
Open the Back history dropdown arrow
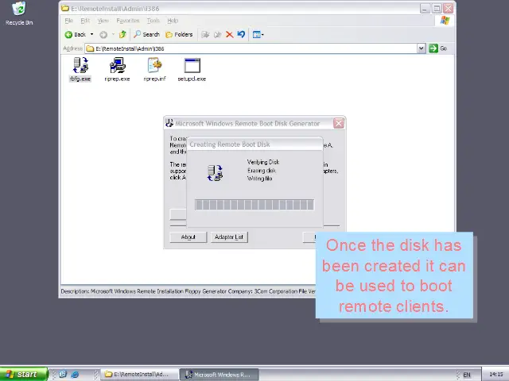92,34
